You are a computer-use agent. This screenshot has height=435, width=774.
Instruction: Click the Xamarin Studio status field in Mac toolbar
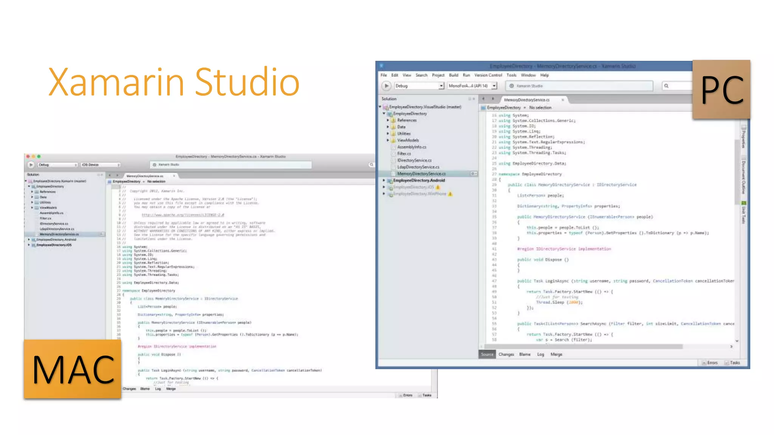tap(231, 165)
